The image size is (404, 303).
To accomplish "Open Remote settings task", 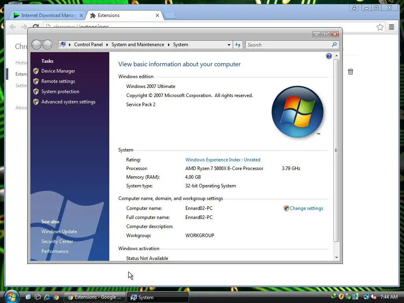I will tap(58, 81).
